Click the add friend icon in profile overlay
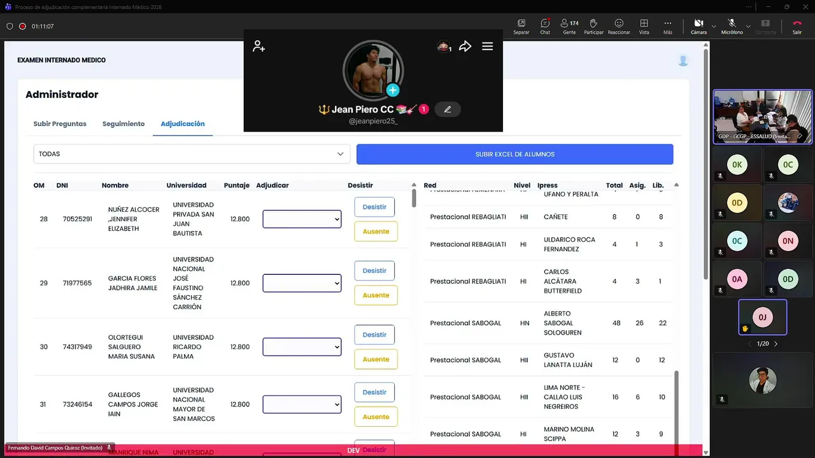 [x=259, y=46]
